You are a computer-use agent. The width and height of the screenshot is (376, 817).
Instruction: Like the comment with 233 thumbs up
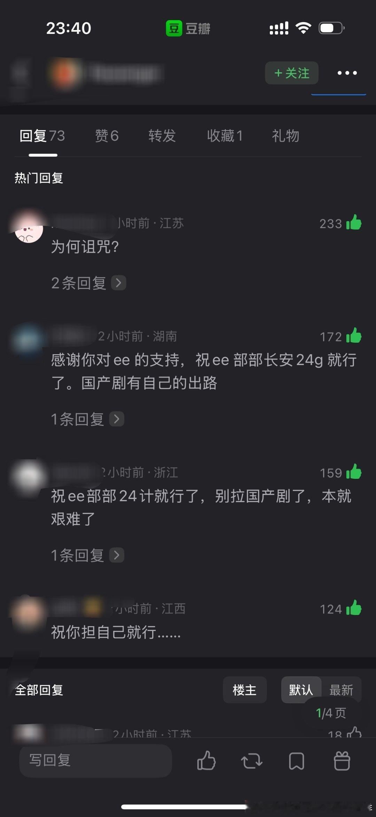[x=354, y=223]
